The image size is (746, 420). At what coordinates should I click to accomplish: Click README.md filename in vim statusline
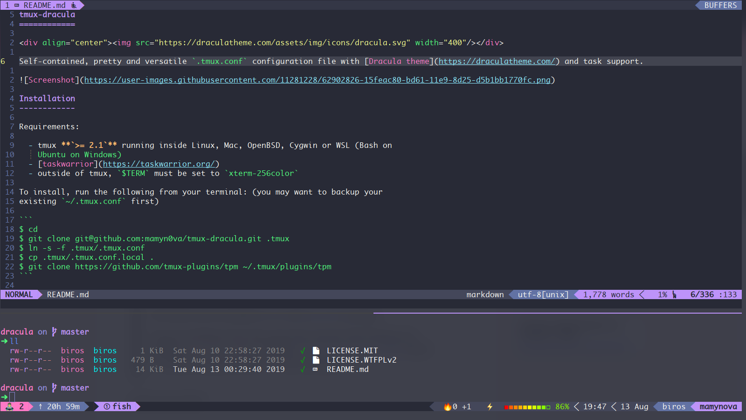point(68,294)
